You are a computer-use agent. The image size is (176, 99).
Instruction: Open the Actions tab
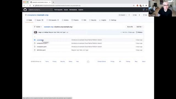[65, 20]
